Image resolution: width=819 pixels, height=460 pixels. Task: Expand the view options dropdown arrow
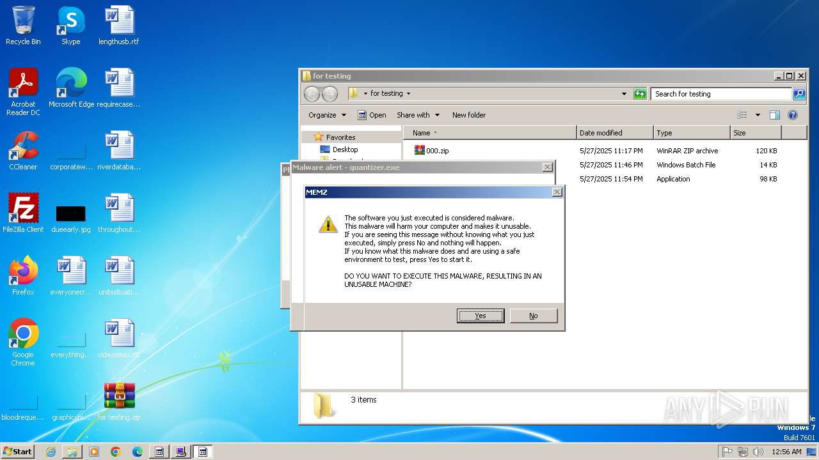[758, 115]
